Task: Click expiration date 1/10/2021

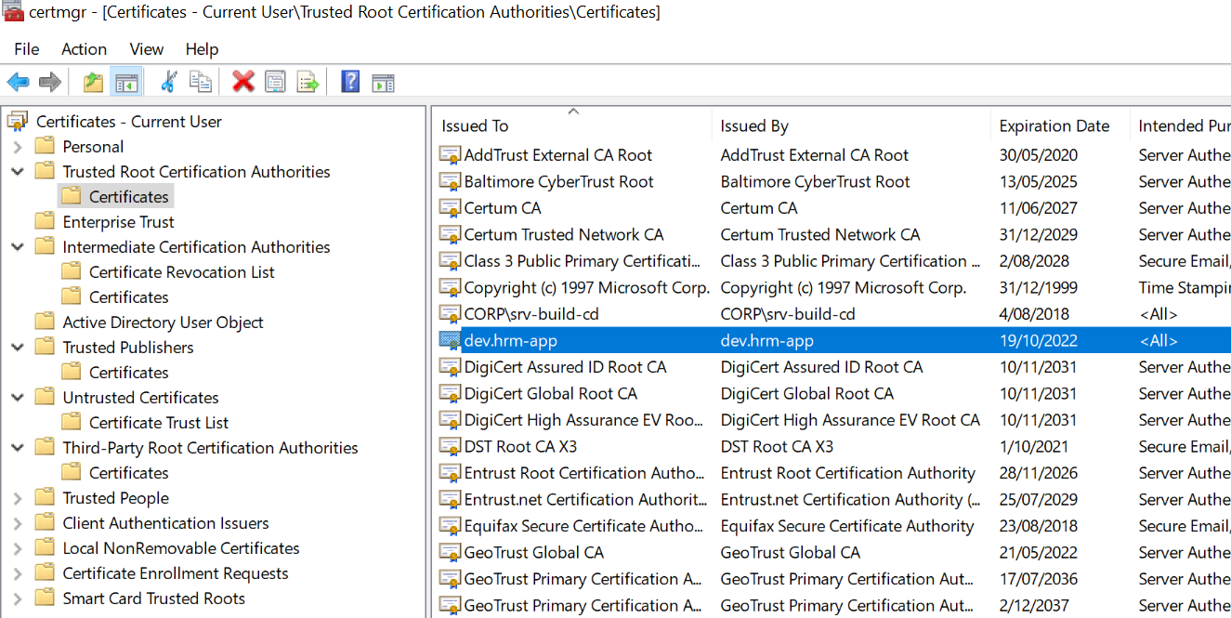Action: click(x=1034, y=447)
